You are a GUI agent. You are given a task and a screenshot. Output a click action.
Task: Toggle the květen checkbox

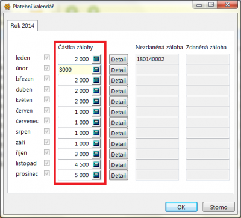pos(47,99)
